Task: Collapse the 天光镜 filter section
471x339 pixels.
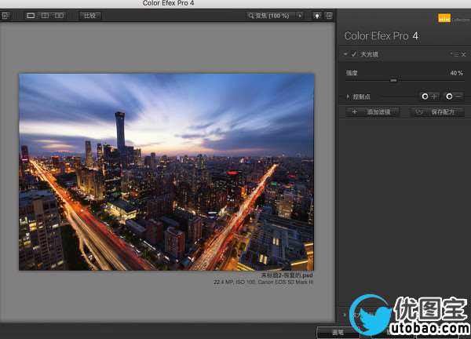Action: tap(345, 54)
